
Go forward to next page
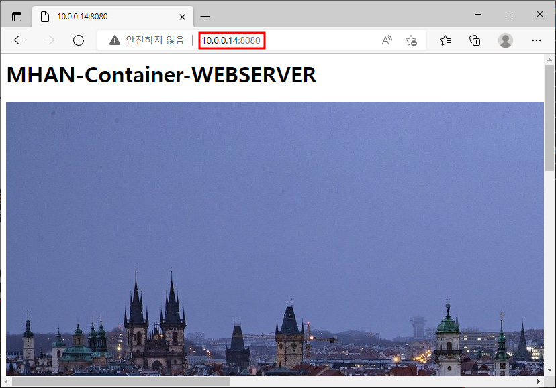point(49,40)
